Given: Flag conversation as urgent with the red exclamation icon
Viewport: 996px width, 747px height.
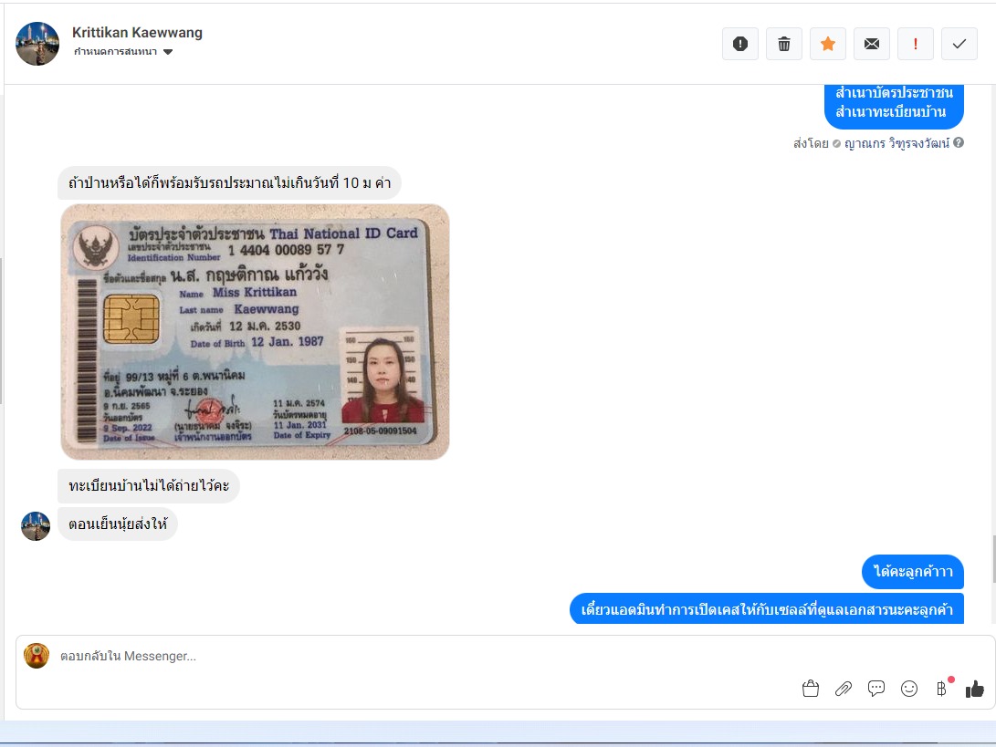Looking at the screenshot, I should (x=916, y=44).
